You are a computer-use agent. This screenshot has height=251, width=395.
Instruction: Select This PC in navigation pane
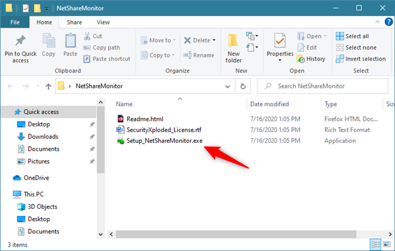coord(34,194)
